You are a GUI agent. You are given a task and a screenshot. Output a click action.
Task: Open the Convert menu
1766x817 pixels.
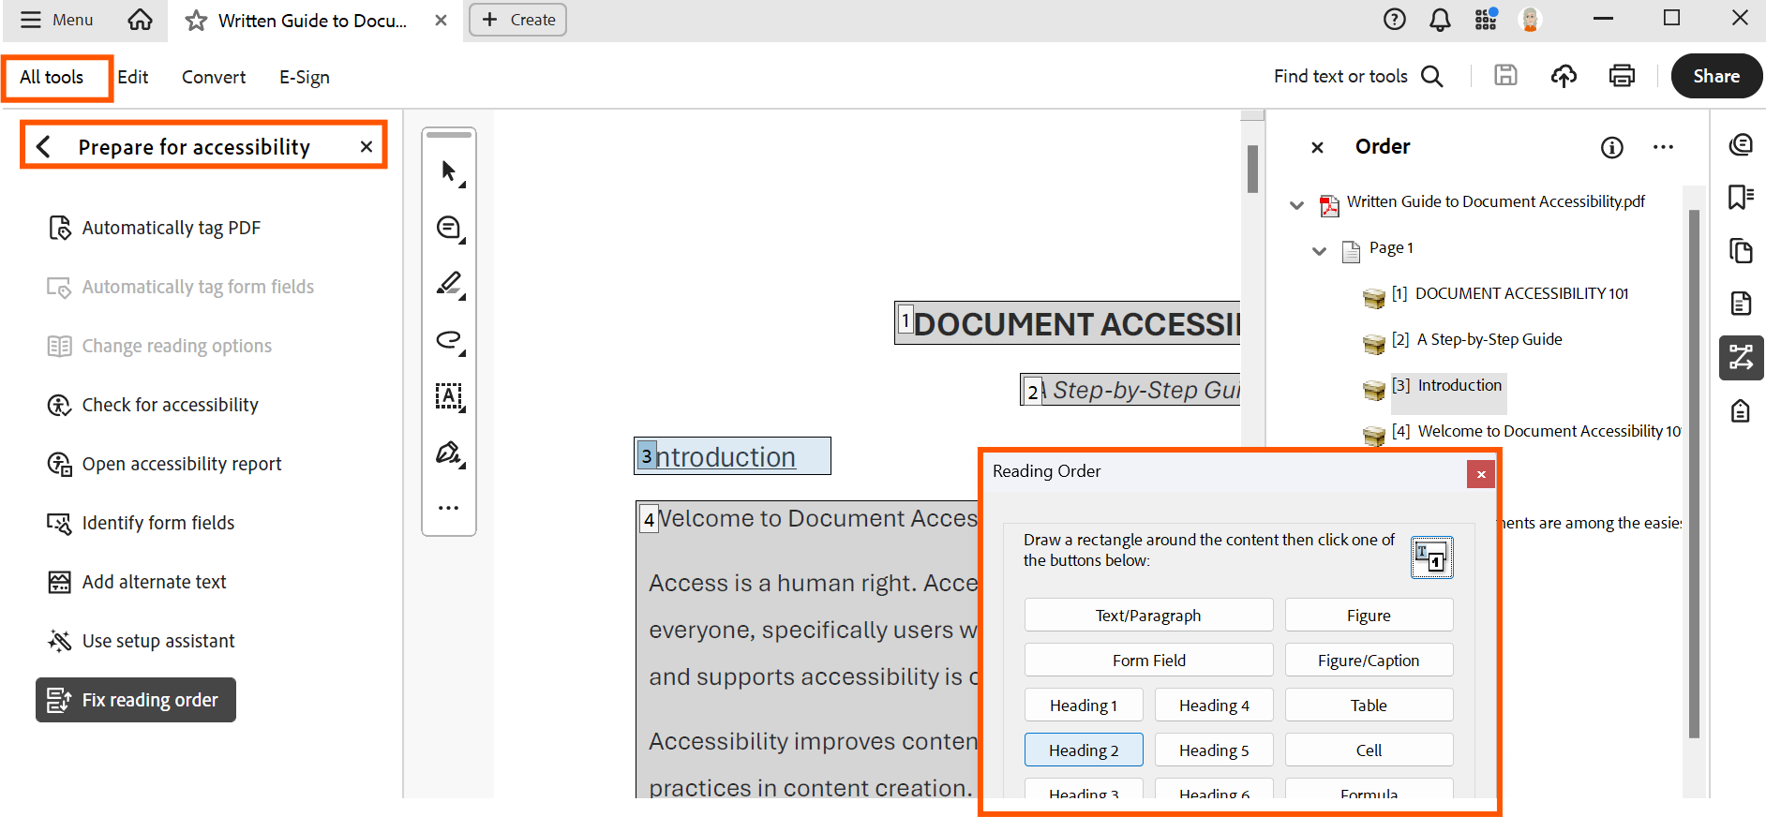pyautogui.click(x=214, y=77)
